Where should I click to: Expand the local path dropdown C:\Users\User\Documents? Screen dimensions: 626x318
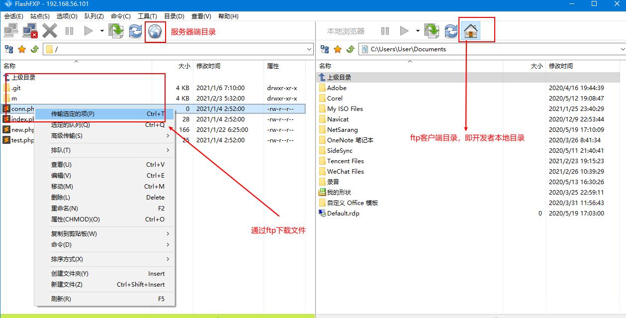pyautogui.click(x=623, y=49)
